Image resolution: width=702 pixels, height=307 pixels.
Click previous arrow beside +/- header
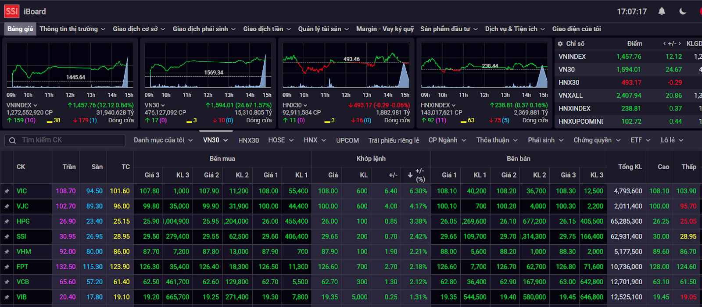click(x=664, y=43)
